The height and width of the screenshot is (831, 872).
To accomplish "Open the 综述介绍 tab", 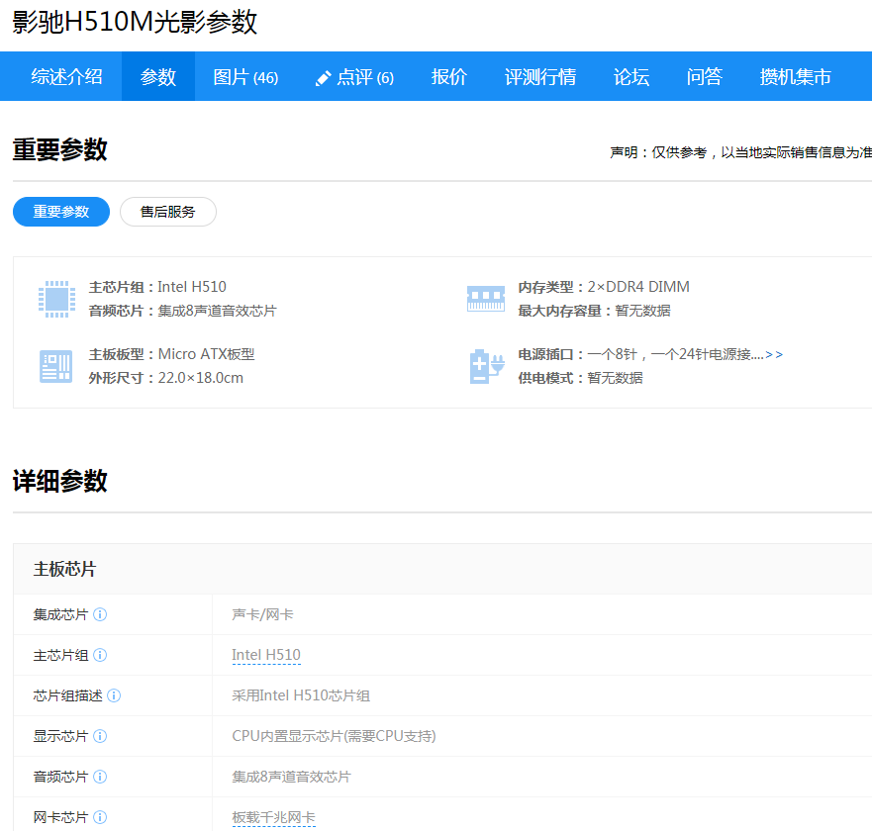I will 66,77.
